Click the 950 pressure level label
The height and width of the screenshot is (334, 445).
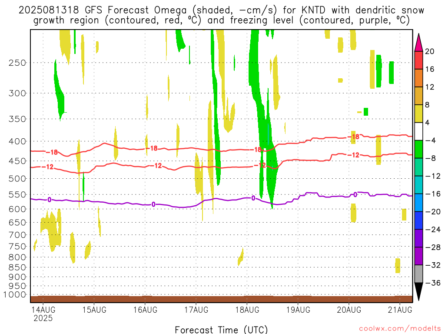pos(17,286)
